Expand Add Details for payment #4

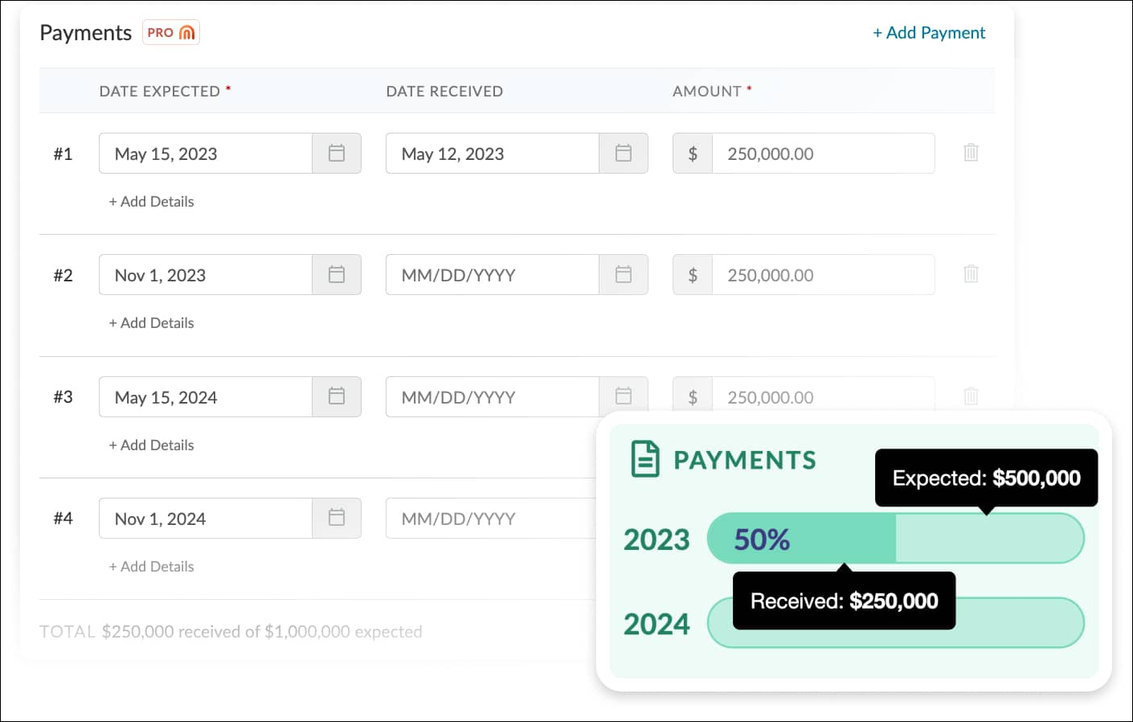[152, 567]
